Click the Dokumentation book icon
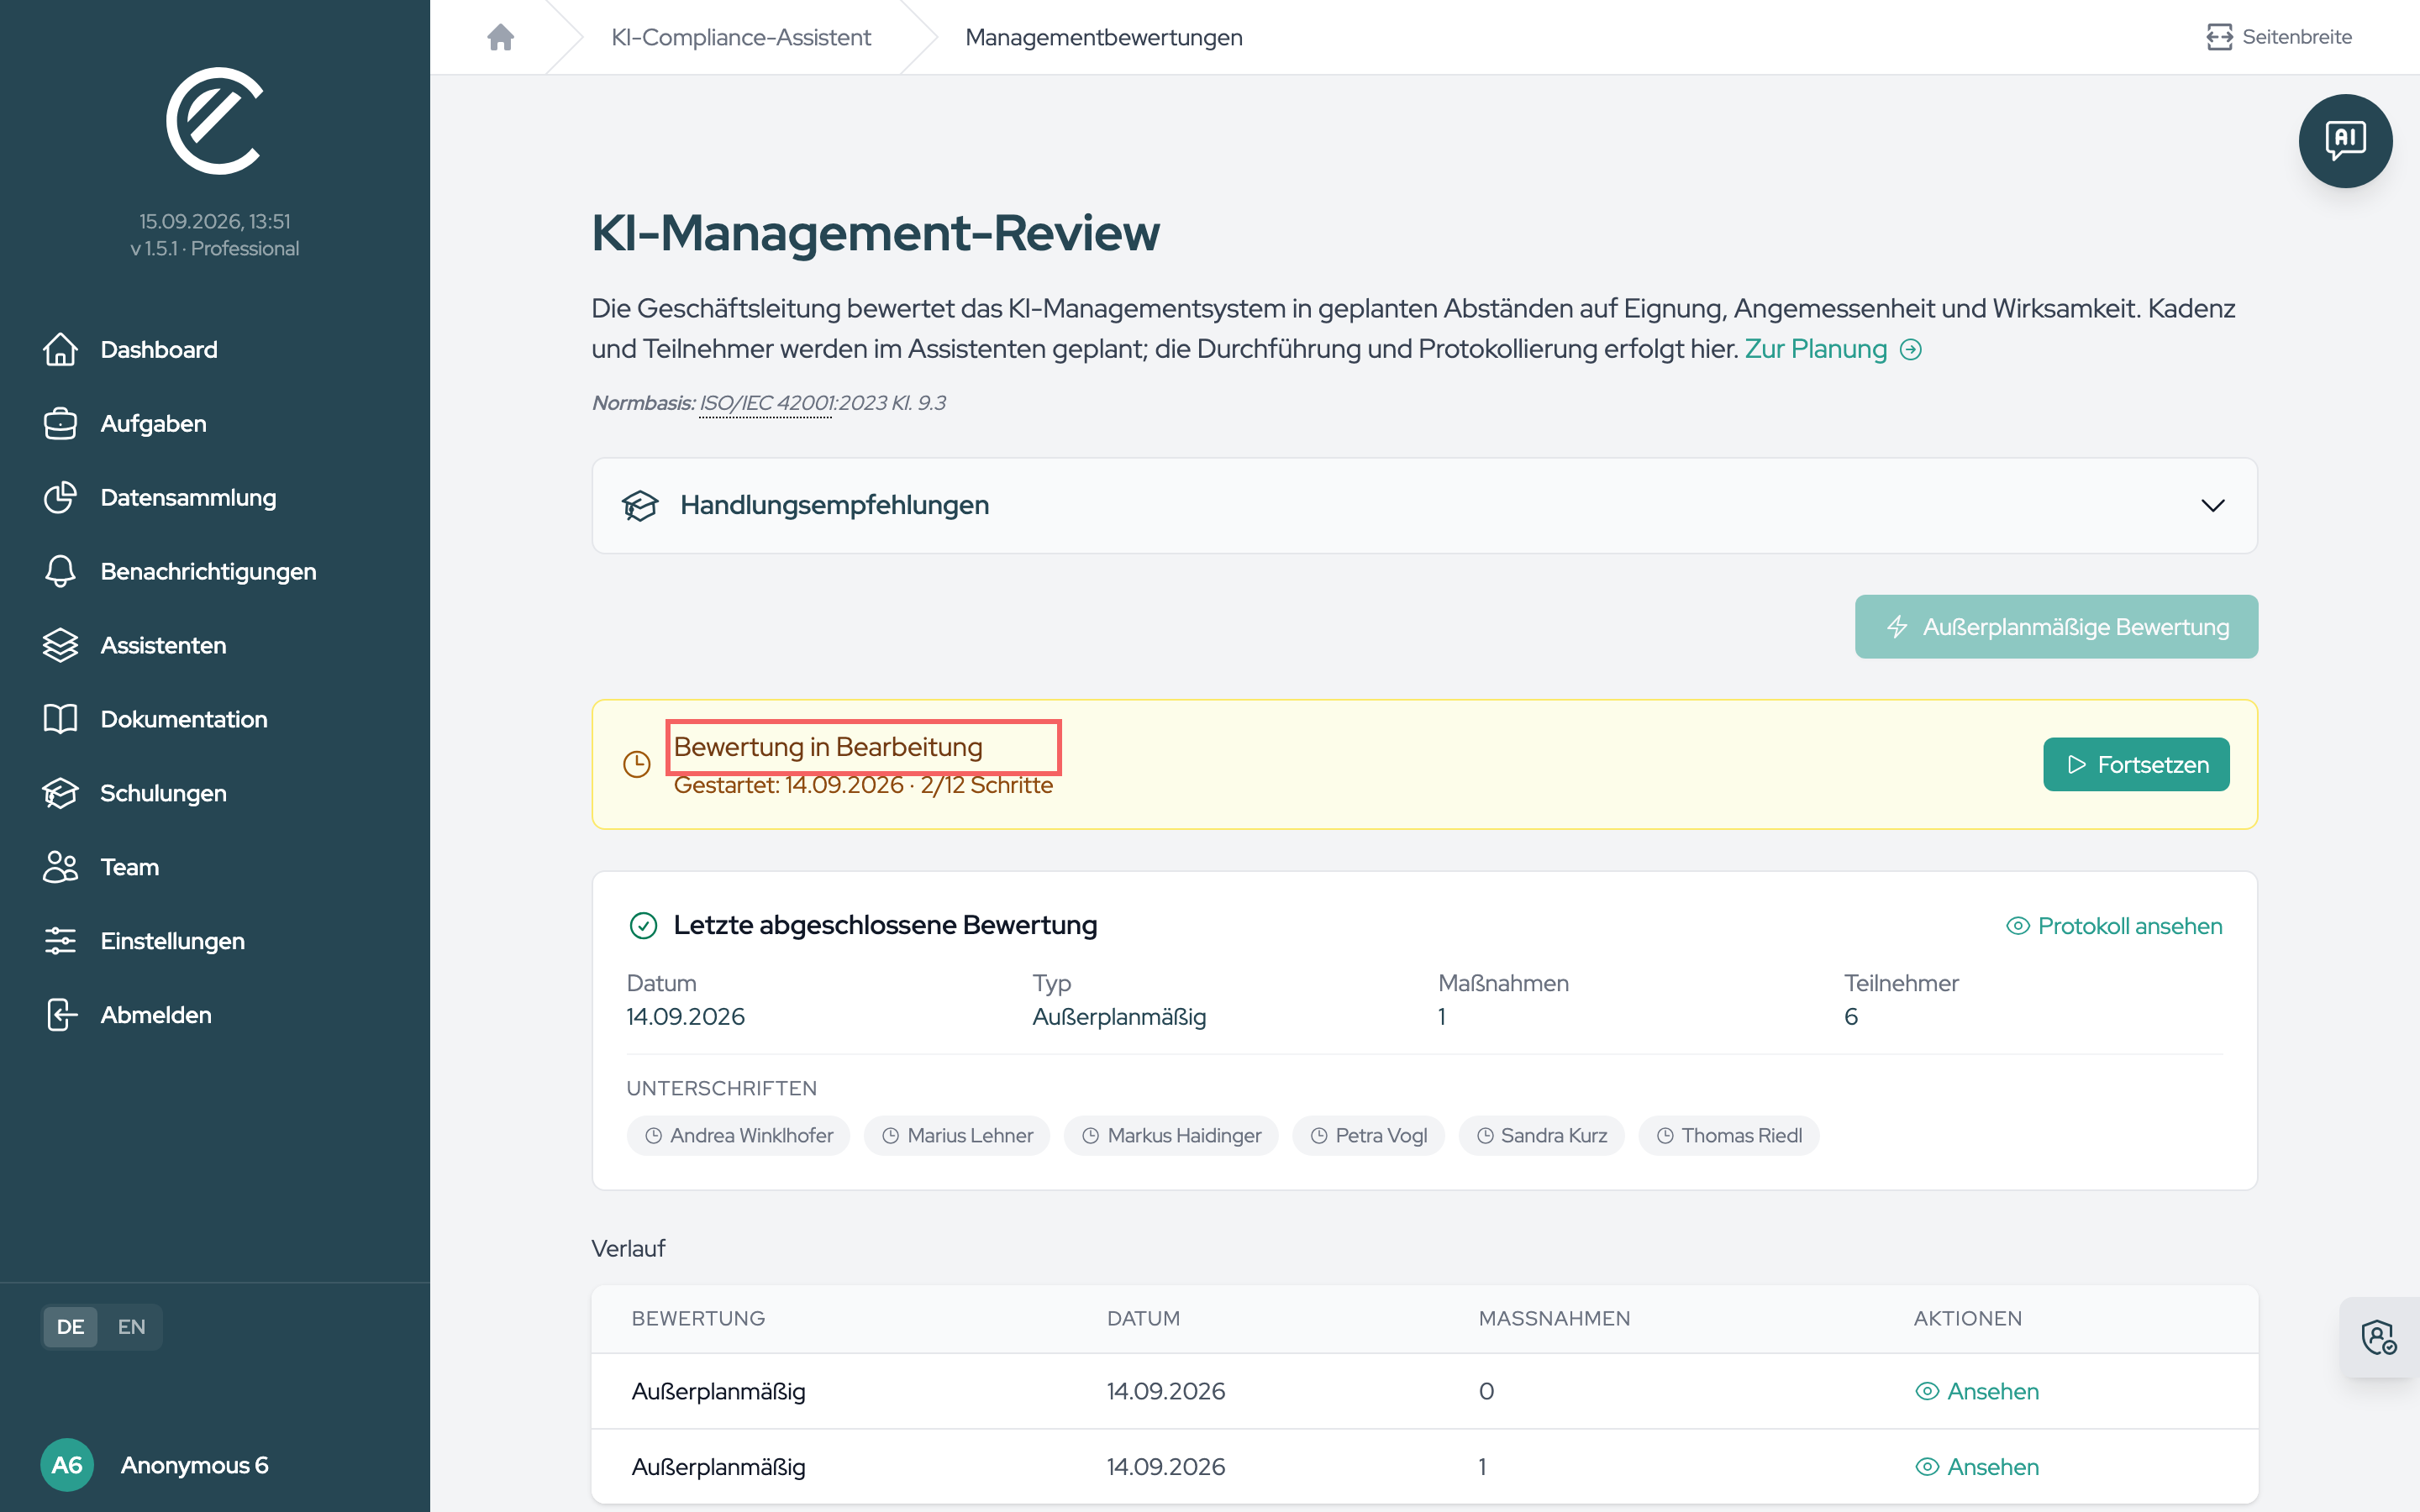The height and width of the screenshot is (1512, 2420). pyautogui.click(x=60, y=719)
